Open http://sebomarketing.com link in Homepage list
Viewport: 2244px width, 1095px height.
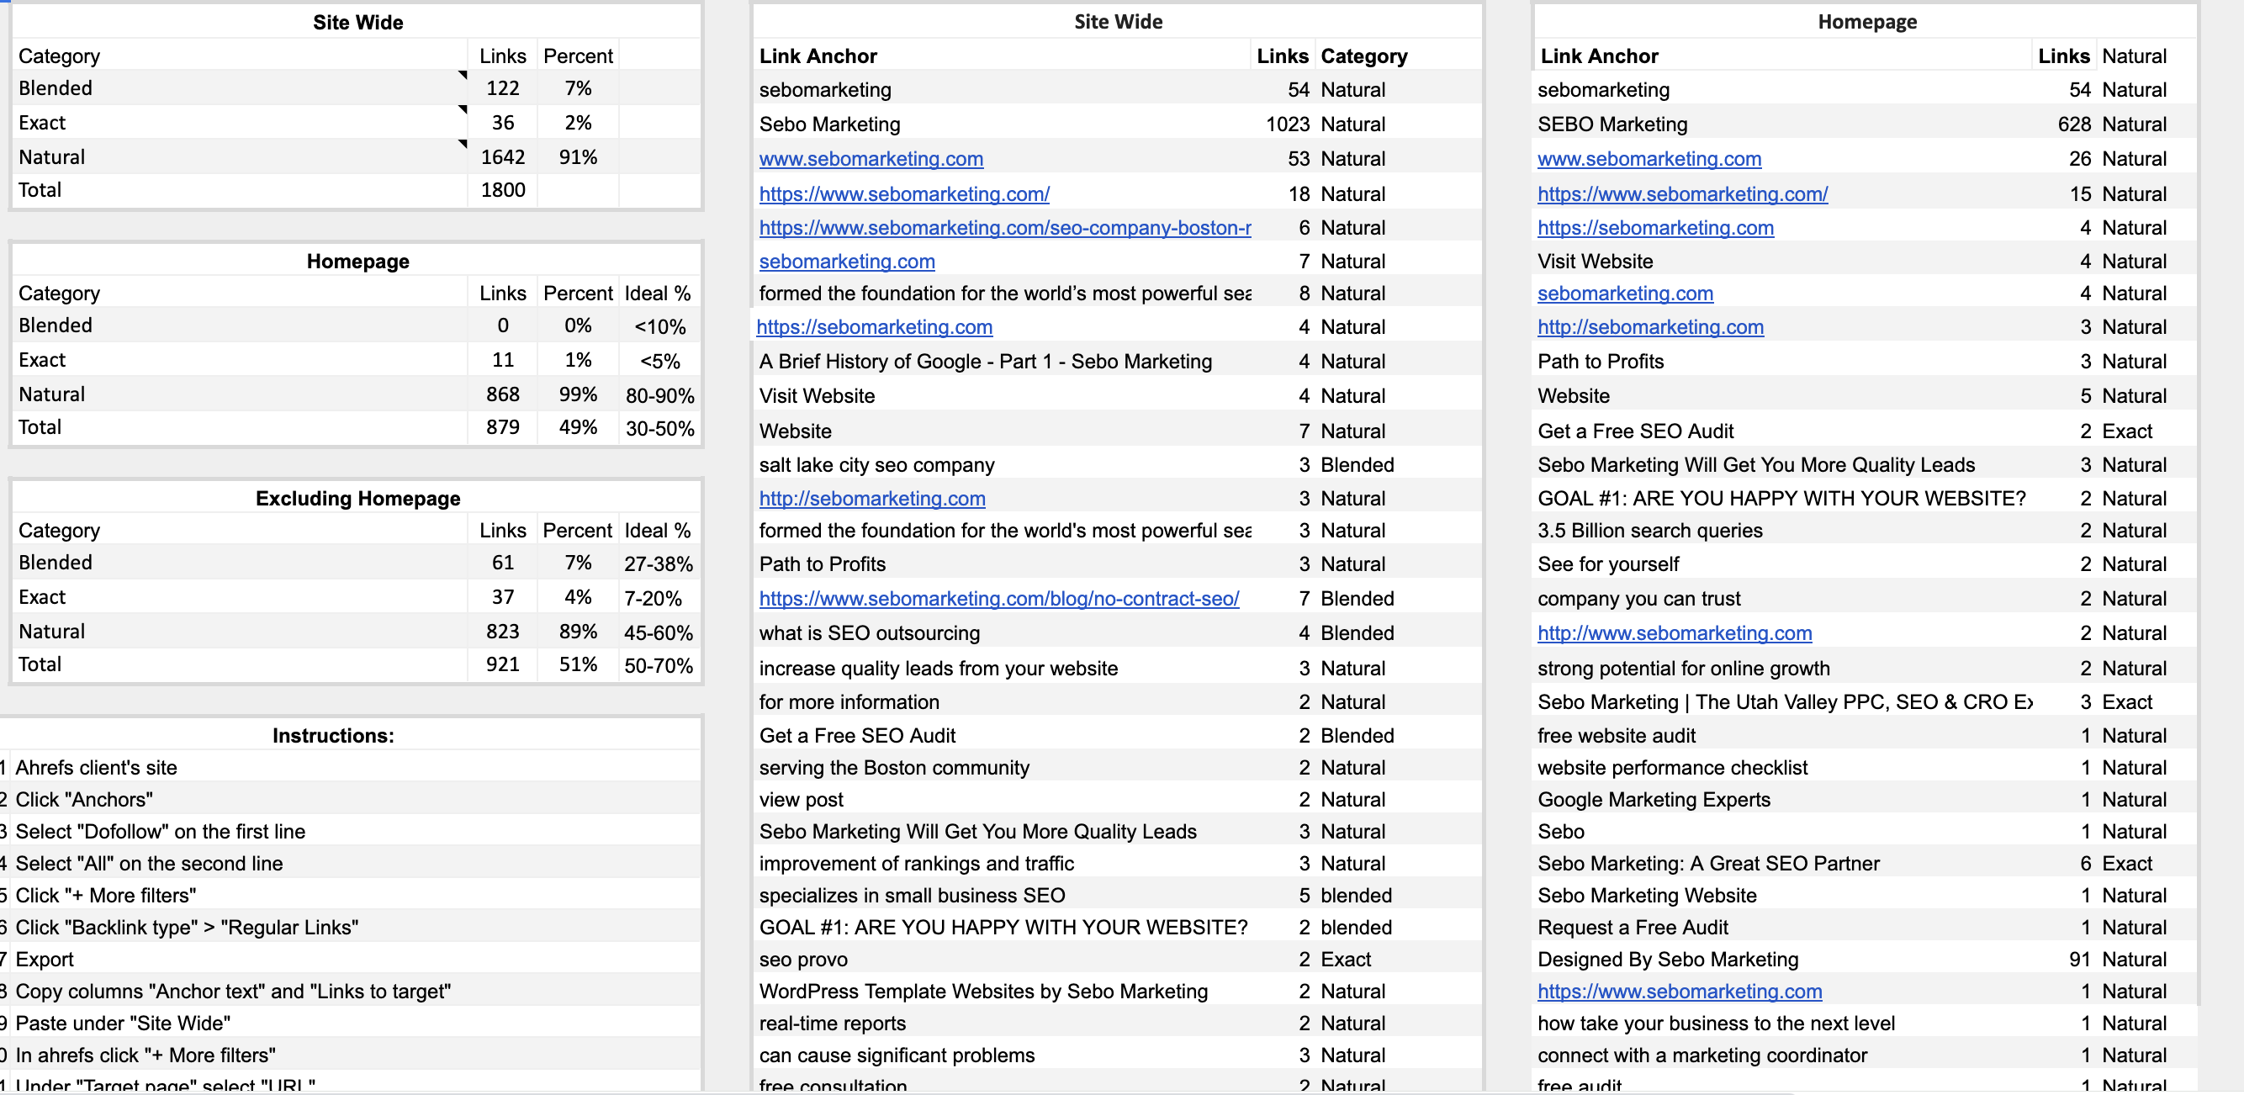(x=1650, y=326)
